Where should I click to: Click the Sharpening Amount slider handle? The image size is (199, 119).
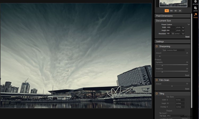160,56
